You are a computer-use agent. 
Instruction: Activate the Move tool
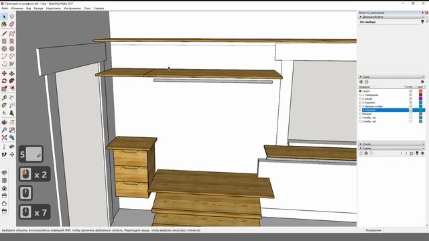tap(4, 74)
